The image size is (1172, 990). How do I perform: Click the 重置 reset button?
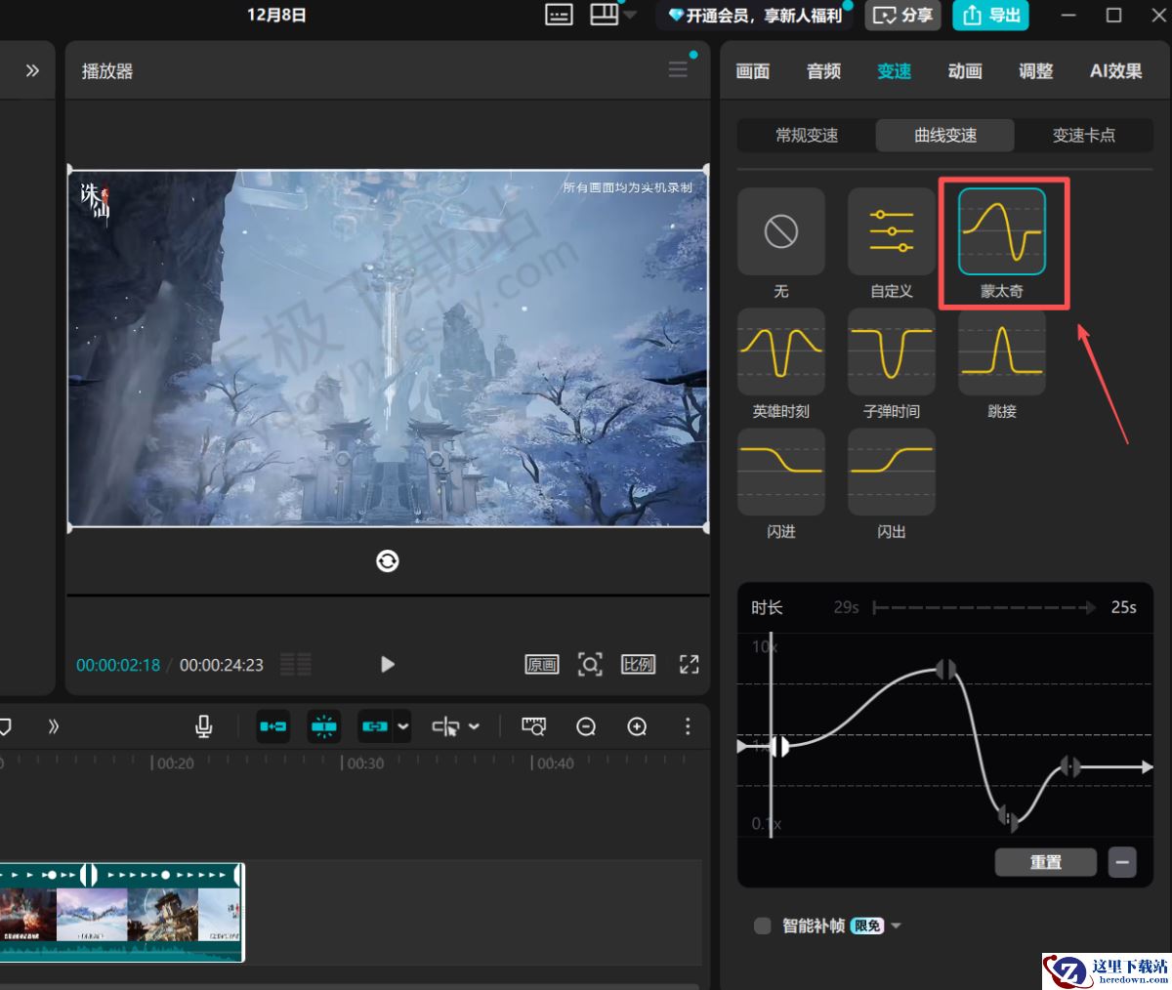click(x=1045, y=862)
